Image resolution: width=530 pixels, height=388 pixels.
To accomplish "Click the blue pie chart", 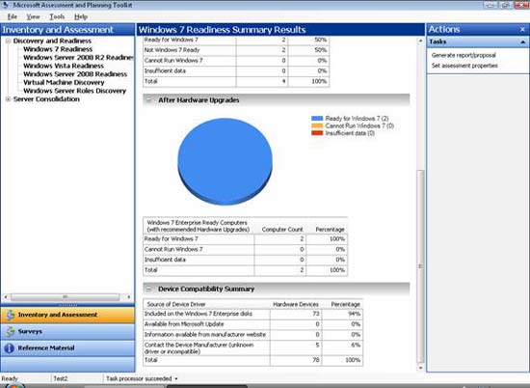I will (225, 161).
